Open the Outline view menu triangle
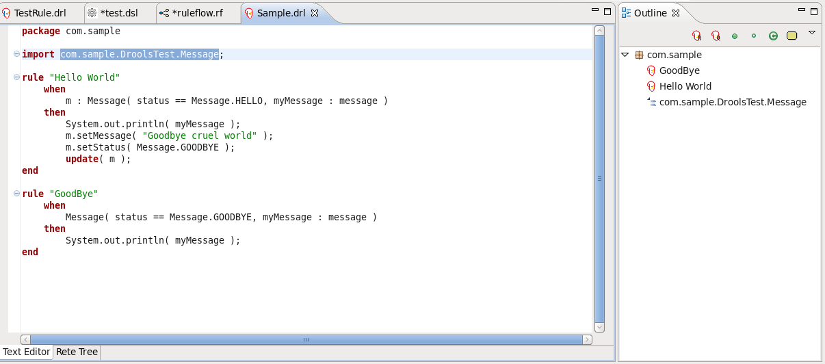The width and height of the screenshot is (825, 364). point(812,33)
